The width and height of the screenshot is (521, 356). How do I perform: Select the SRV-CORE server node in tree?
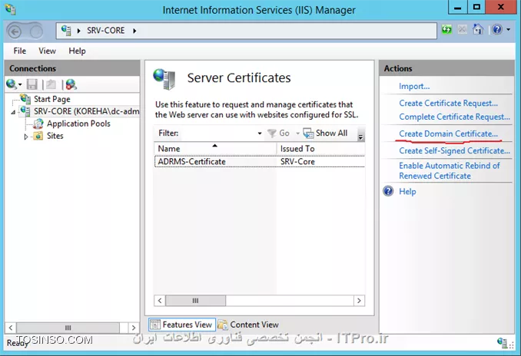[x=86, y=111]
